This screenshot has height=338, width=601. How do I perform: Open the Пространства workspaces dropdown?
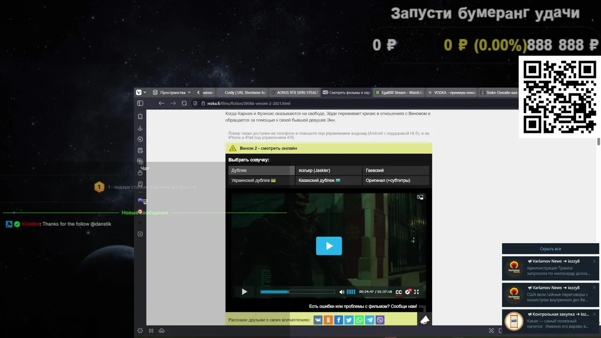click(172, 92)
